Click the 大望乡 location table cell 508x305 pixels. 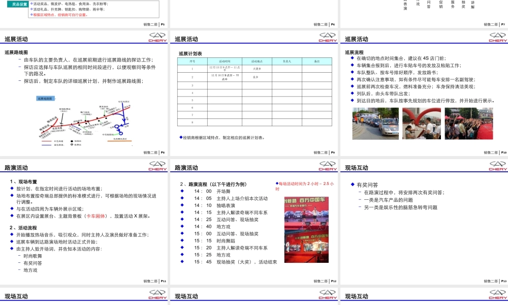(257, 69)
